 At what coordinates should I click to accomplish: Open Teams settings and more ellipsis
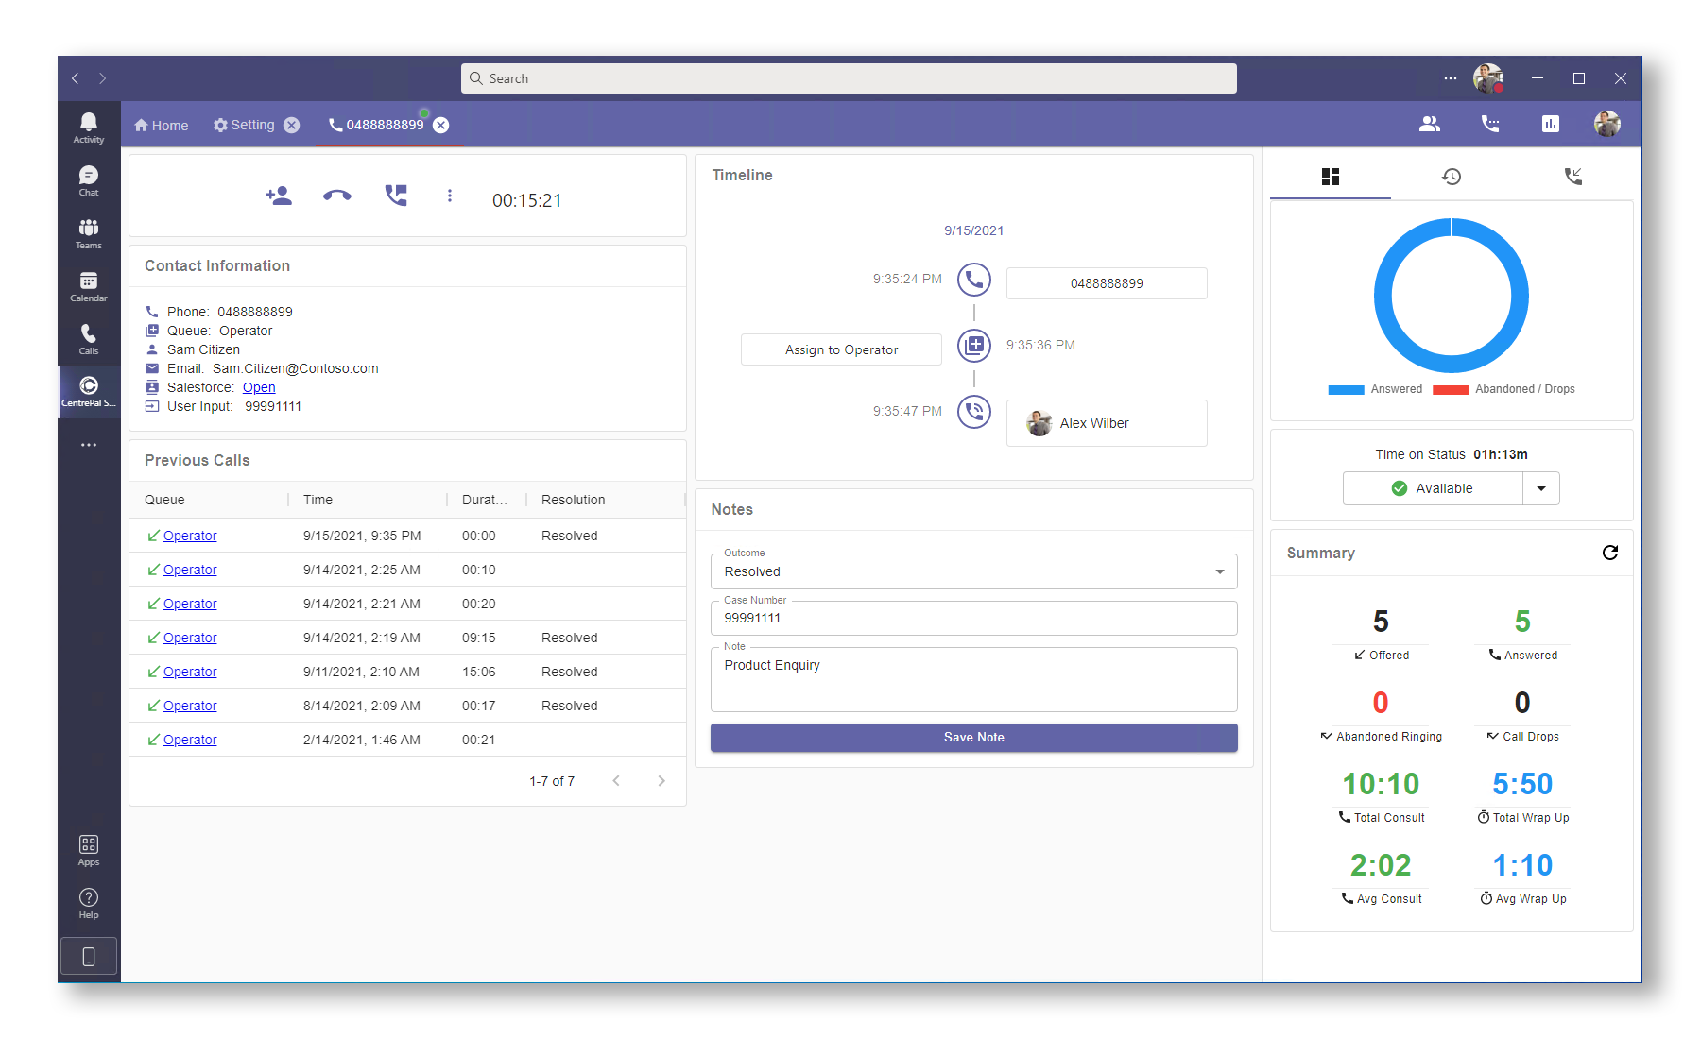(x=1451, y=78)
